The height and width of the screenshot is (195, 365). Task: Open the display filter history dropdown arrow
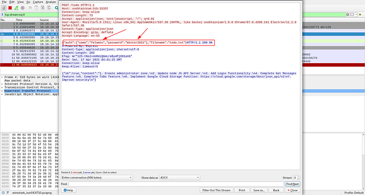pyautogui.click(x=356, y=15)
